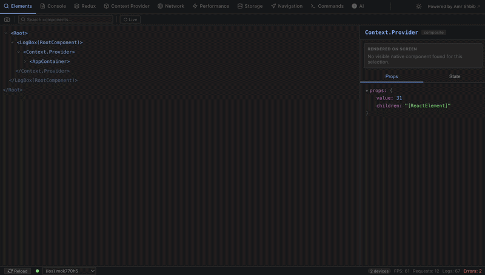Click the Requests: 12 status
This screenshot has width=485, height=275.
pos(426,271)
